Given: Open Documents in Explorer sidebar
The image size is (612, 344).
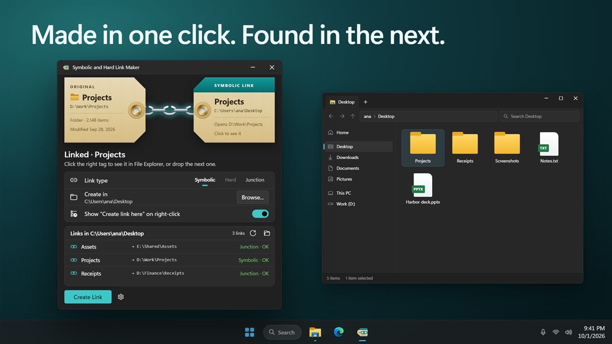Looking at the screenshot, I should 358,168.
